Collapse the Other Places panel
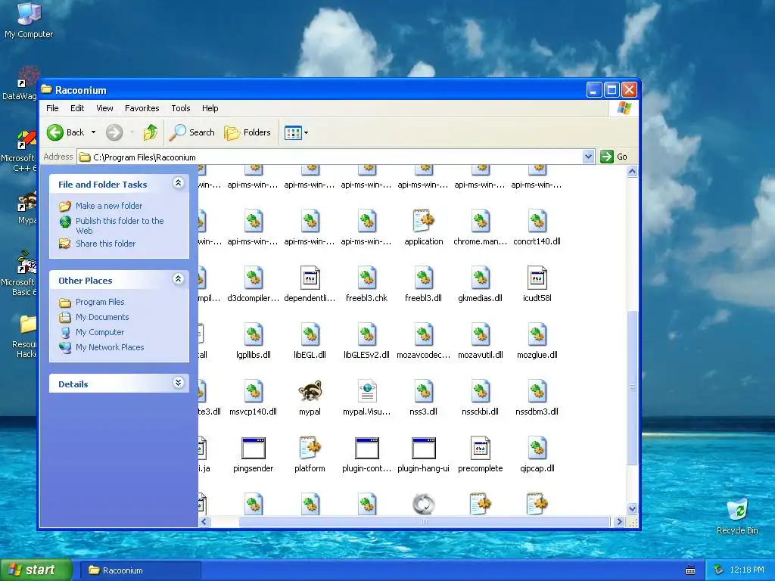Image resolution: width=775 pixels, height=581 pixels. pyautogui.click(x=179, y=279)
